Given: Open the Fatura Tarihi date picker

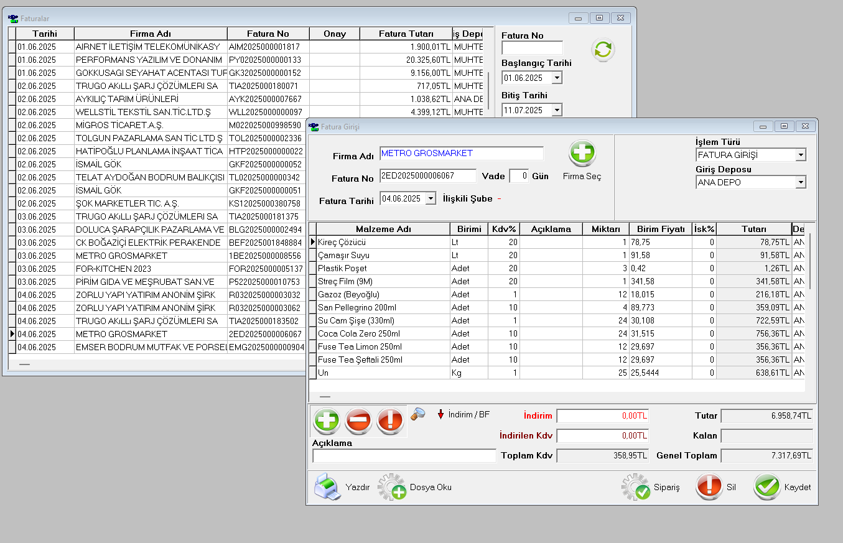Looking at the screenshot, I should [431, 199].
